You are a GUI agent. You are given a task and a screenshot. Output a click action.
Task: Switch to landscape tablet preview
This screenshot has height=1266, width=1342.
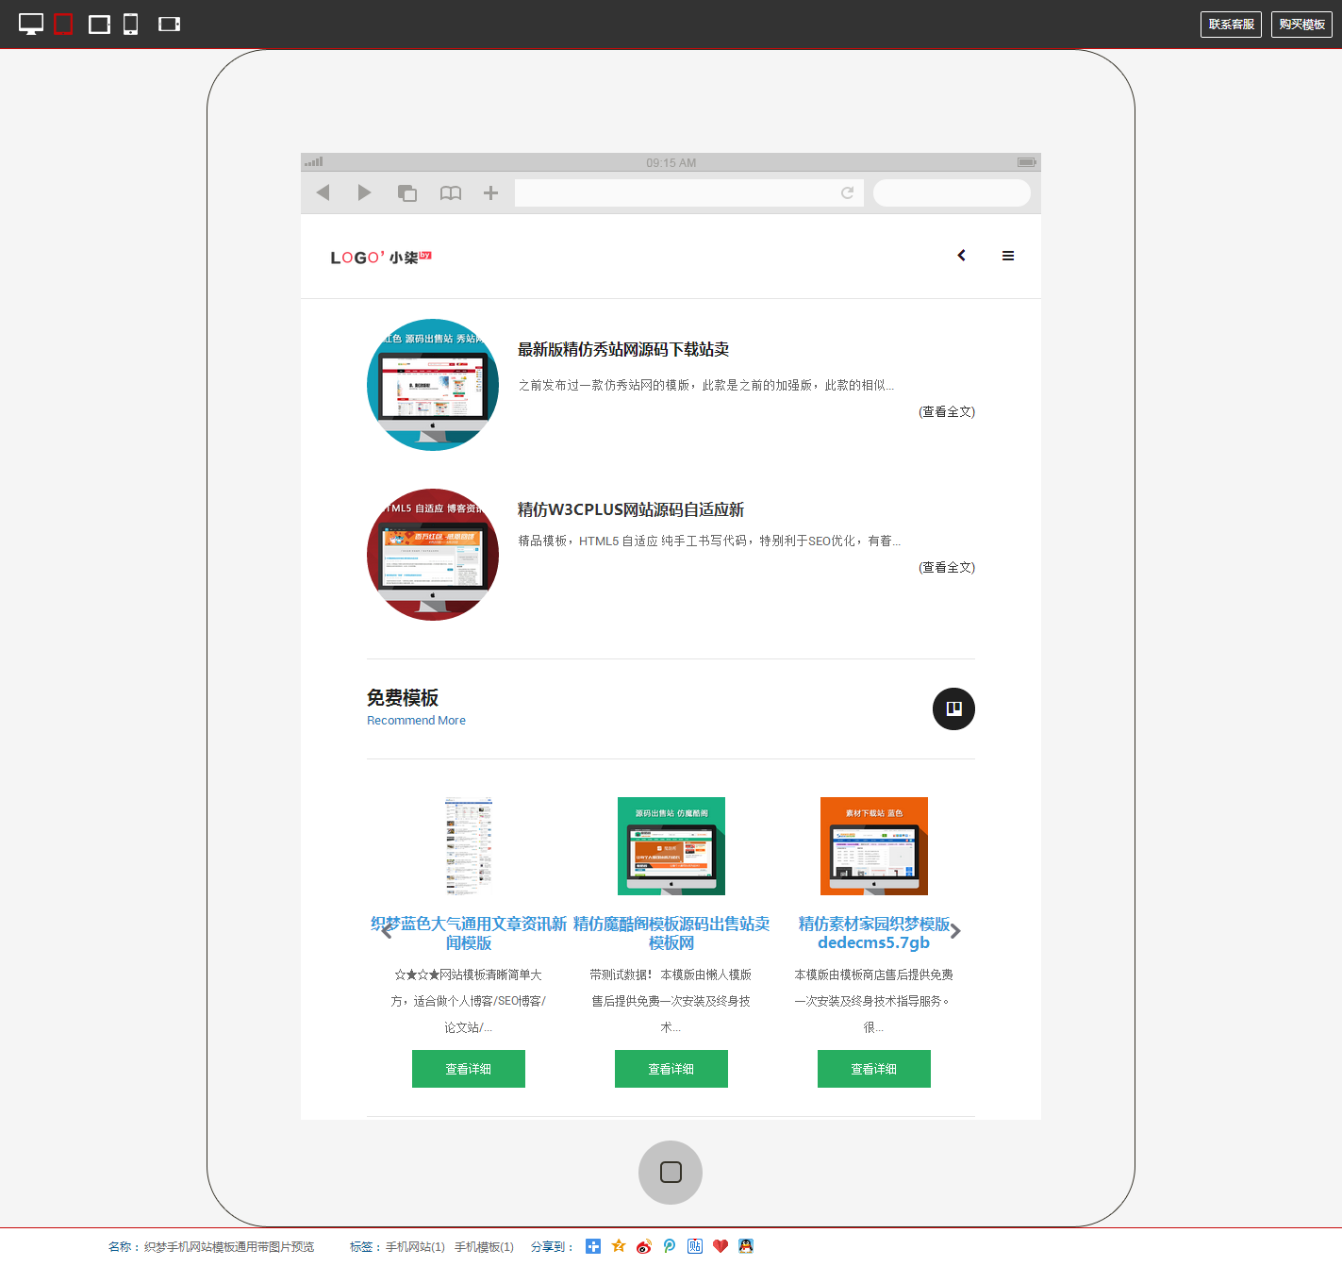[99, 25]
